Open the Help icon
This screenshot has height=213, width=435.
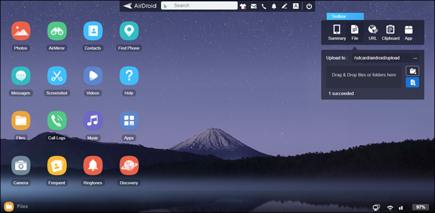[129, 75]
